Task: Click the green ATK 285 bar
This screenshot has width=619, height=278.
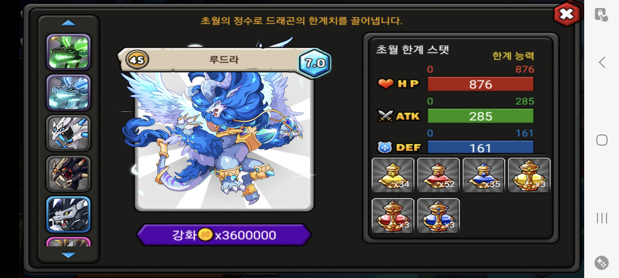Action: [x=480, y=116]
